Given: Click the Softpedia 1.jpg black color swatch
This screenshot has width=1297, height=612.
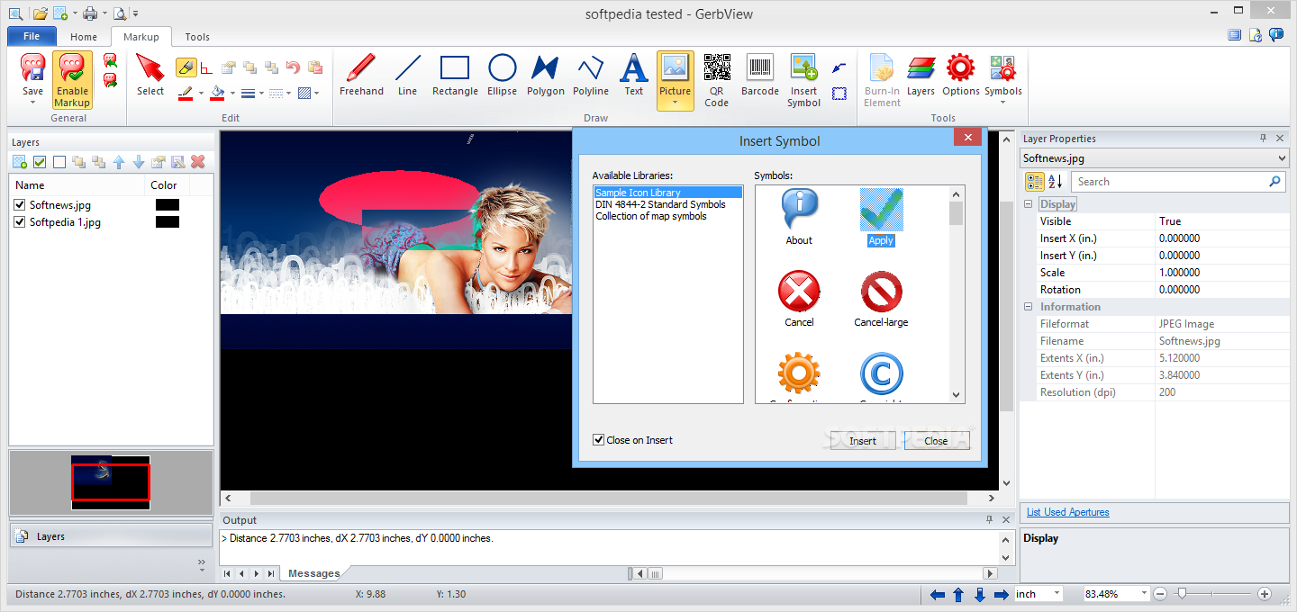Looking at the screenshot, I should point(168,222).
